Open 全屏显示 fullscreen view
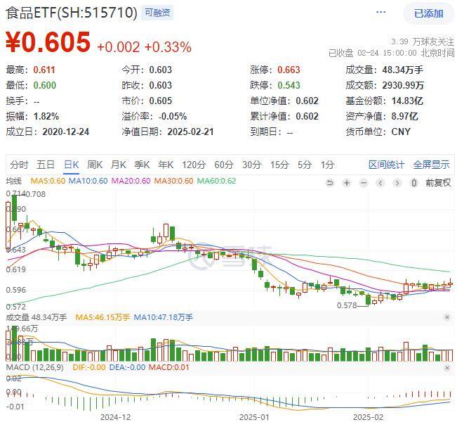Viewport: 457px width, 427px height. point(431,165)
